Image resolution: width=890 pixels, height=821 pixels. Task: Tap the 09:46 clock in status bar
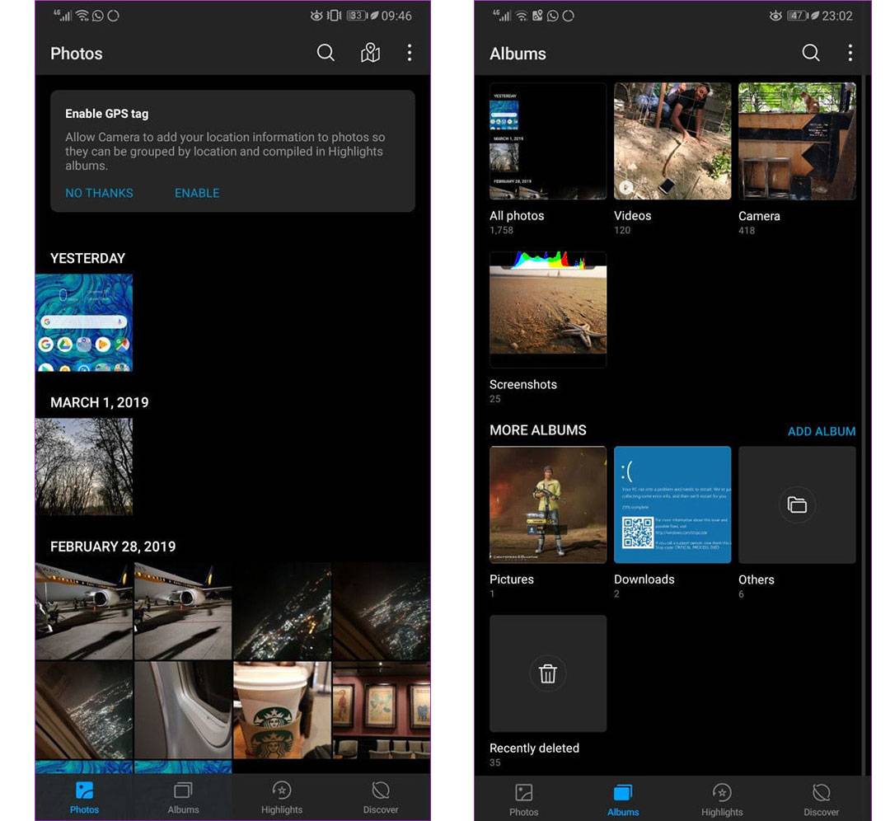tap(396, 16)
